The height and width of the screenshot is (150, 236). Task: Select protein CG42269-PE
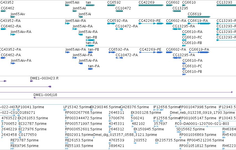151,52
